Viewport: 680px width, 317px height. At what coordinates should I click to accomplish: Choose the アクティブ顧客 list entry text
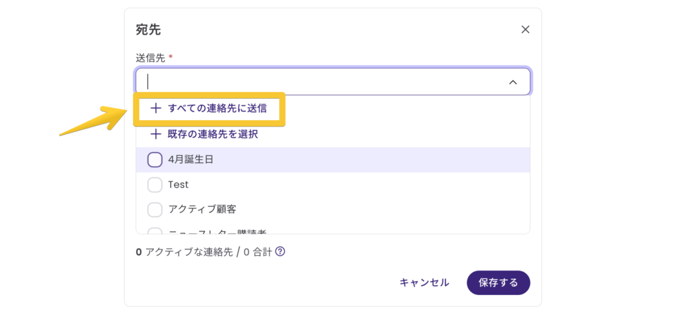click(202, 210)
